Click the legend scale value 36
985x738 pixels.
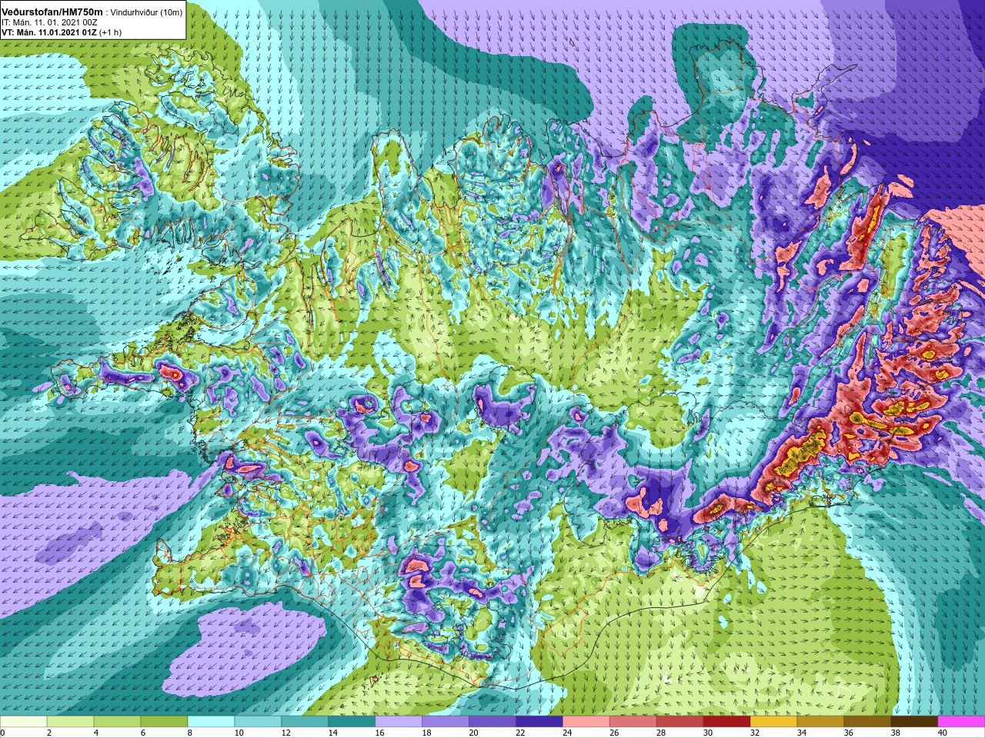coord(850,733)
